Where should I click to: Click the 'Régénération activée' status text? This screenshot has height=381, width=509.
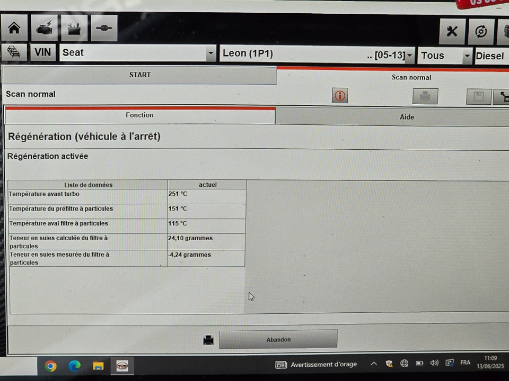click(x=48, y=156)
